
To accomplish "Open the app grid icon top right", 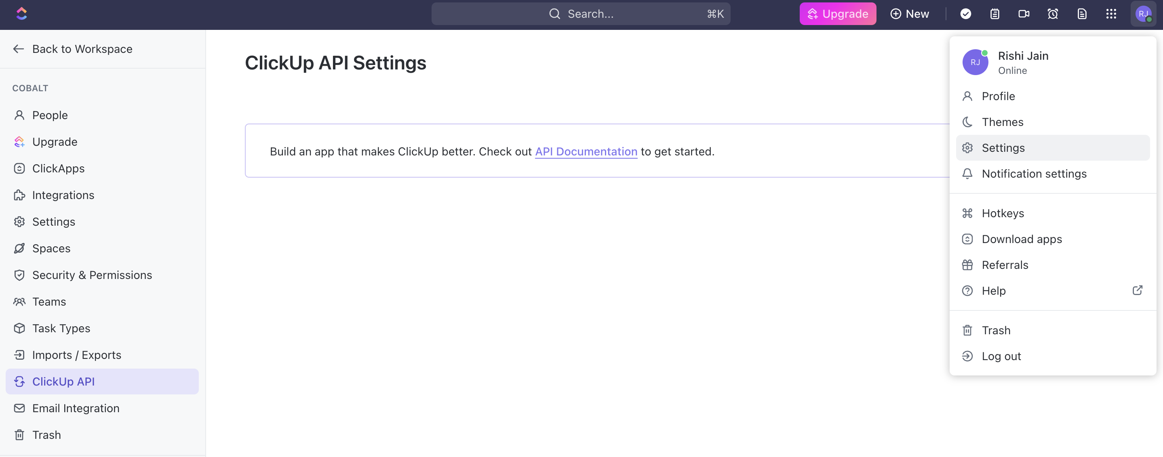I will click(1111, 14).
